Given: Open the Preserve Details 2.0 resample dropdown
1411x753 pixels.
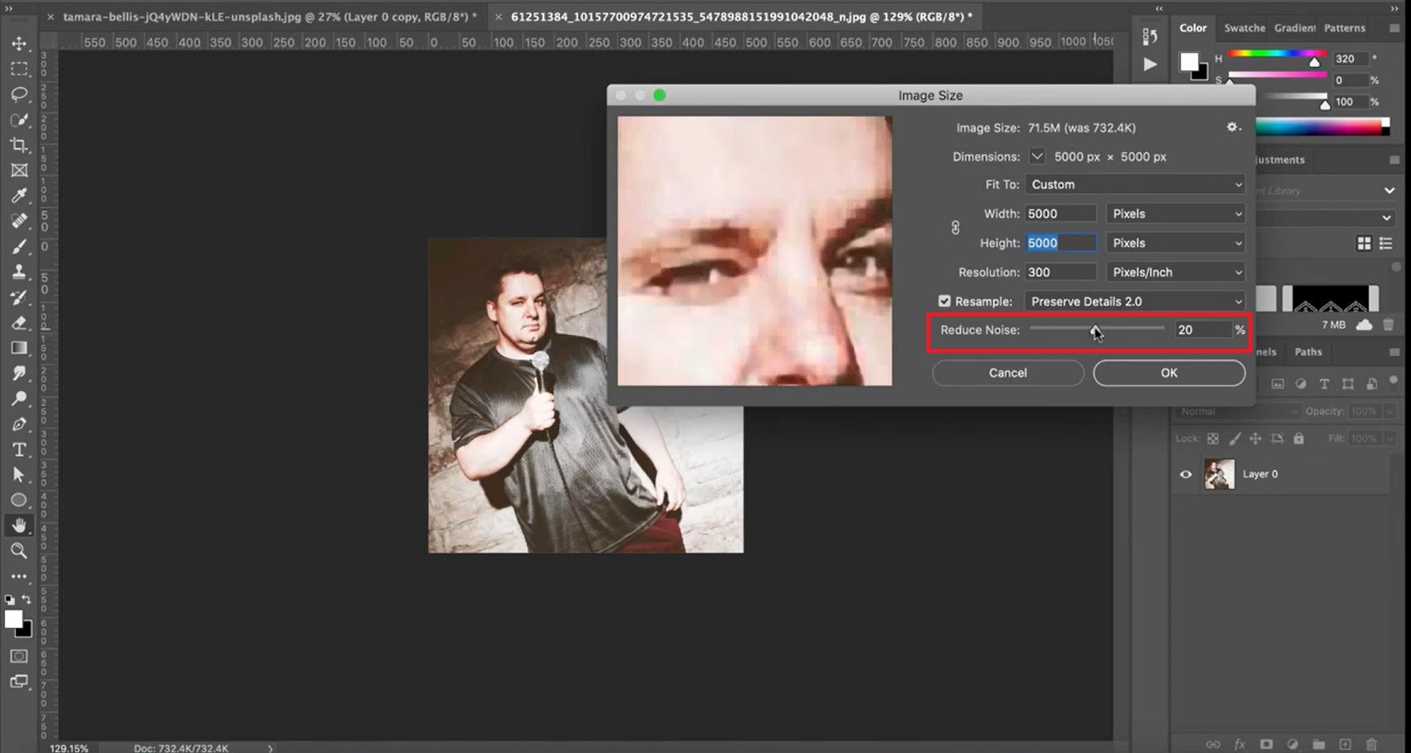Looking at the screenshot, I should click(x=1135, y=301).
